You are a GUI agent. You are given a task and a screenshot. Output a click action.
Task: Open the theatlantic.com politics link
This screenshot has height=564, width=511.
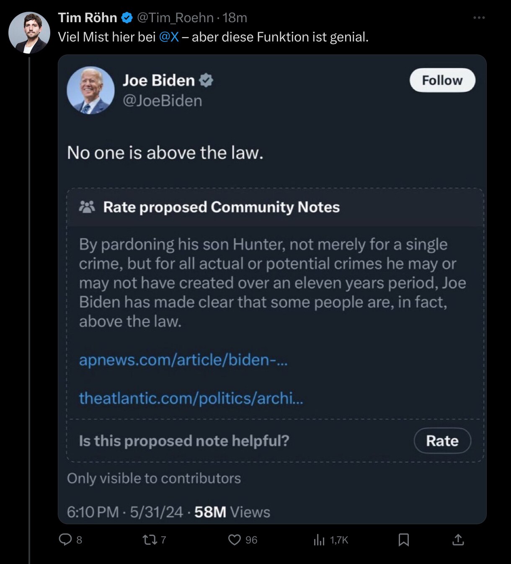191,398
